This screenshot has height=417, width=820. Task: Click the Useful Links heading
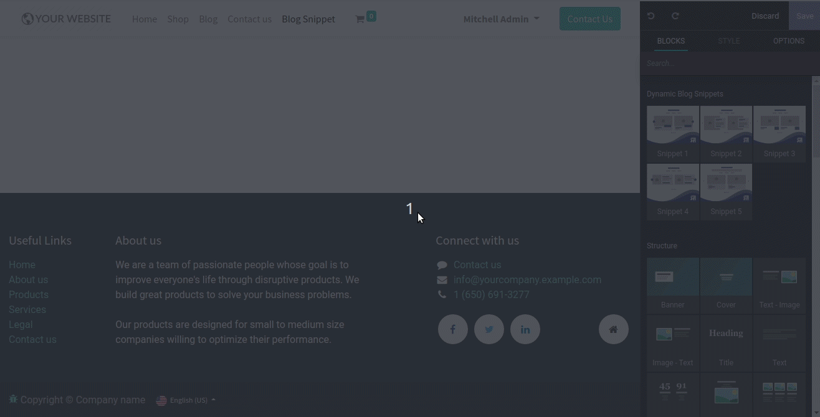coord(40,240)
